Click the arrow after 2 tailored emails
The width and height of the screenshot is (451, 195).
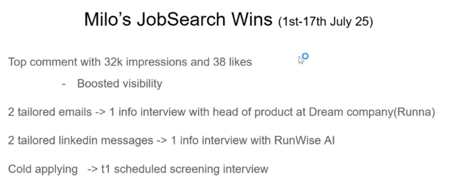pos(100,112)
